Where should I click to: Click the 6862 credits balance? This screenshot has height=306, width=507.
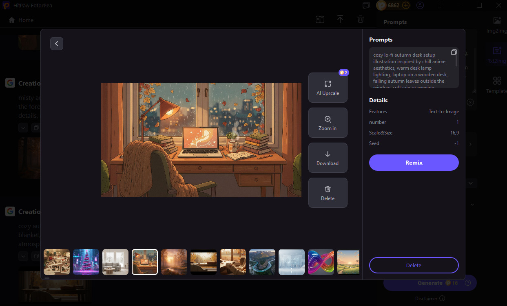coord(394,5)
